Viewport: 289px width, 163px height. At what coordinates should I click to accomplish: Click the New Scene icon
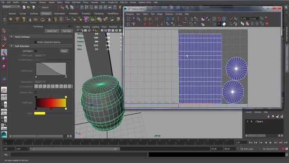click(24, 7)
